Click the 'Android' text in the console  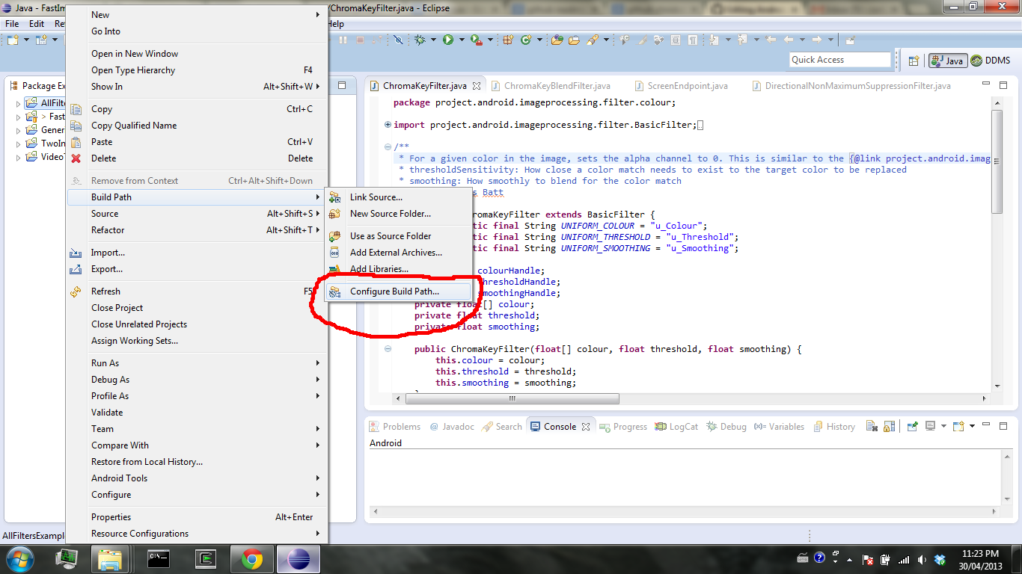tap(385, 443)
